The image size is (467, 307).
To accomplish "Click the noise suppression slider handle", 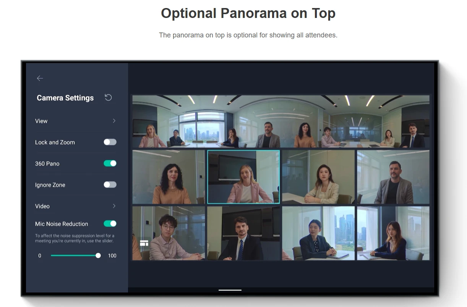I will [x=98, y=255].
